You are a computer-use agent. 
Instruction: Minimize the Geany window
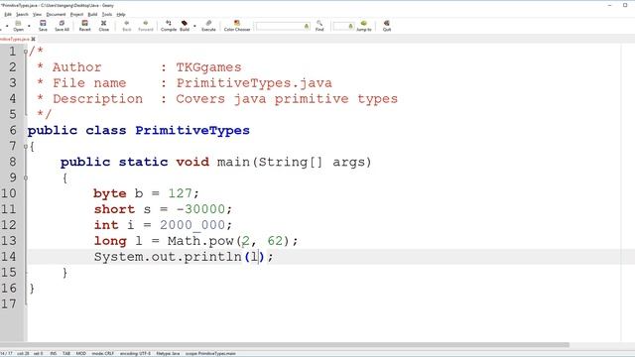609,5
